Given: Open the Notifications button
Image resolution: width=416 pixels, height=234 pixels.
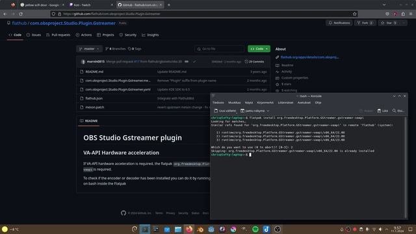Looking at the screenshot, I should 339,23.
